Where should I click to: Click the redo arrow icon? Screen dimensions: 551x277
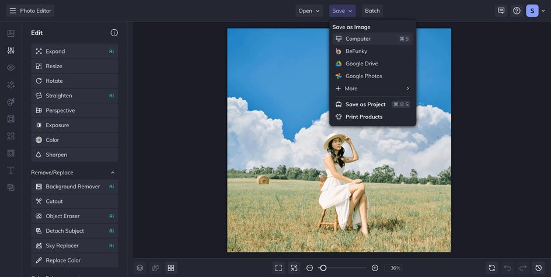coord(523,268)
